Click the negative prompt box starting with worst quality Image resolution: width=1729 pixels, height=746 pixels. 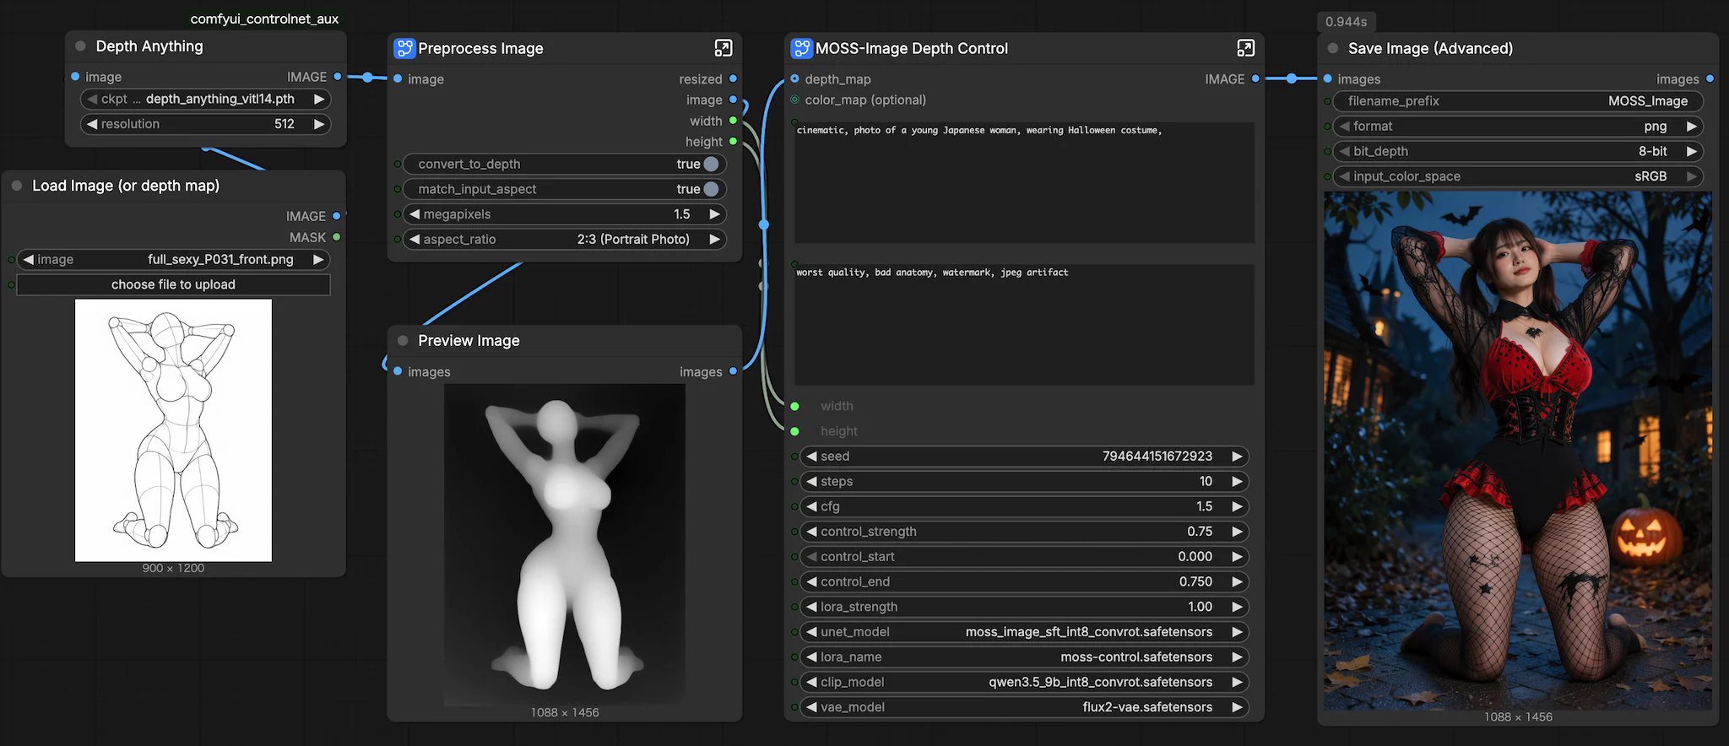[1024, 325]
